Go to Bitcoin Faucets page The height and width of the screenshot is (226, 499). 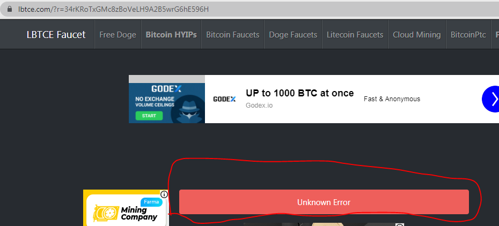point(233,35)
